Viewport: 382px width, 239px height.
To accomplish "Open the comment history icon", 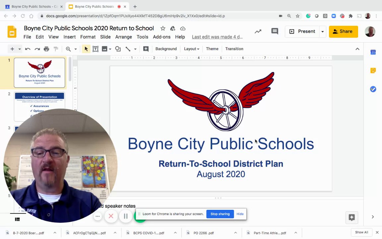I will coord(275,31).
